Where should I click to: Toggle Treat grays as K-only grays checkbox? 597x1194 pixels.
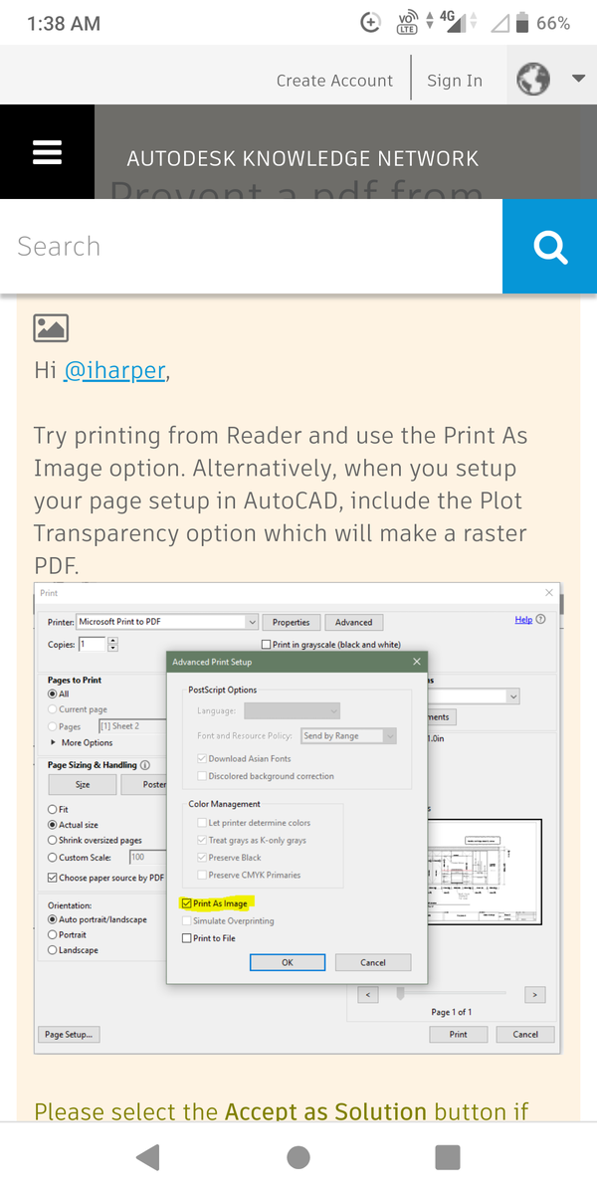[x=201, y=841]
